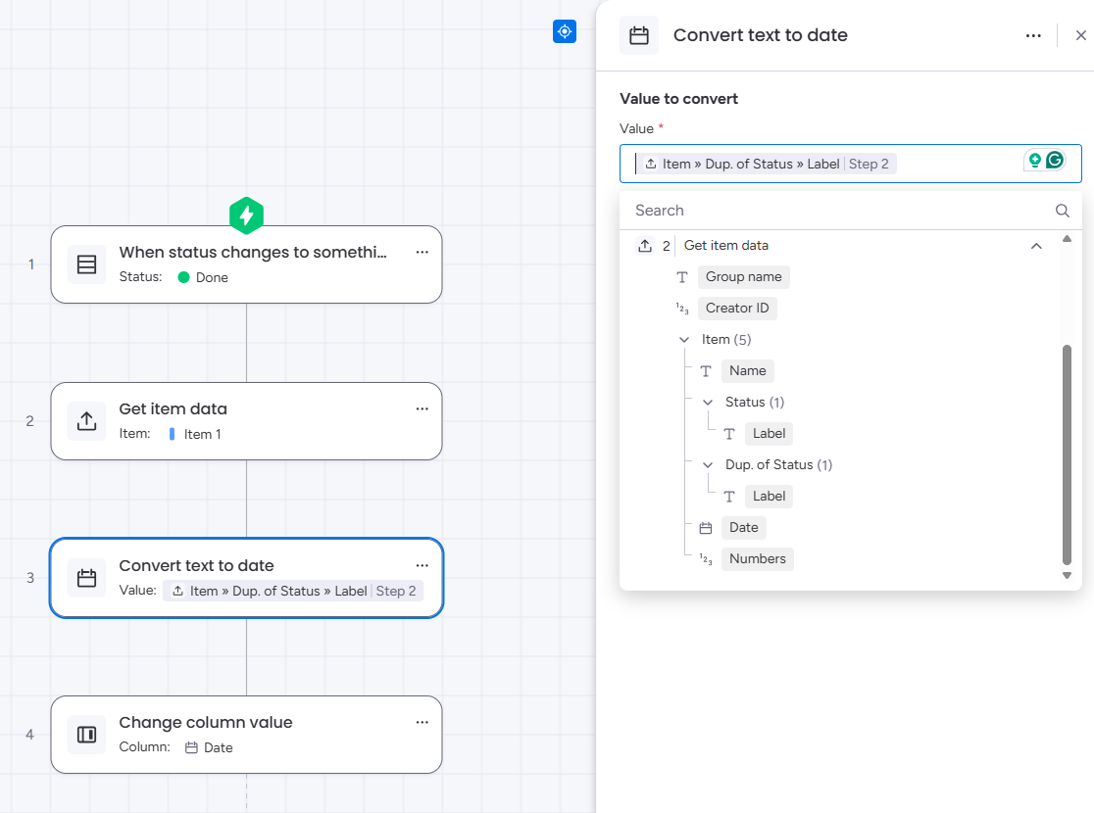
Task: Collapse the Status (1) tree node
Action: pos(708,403)
